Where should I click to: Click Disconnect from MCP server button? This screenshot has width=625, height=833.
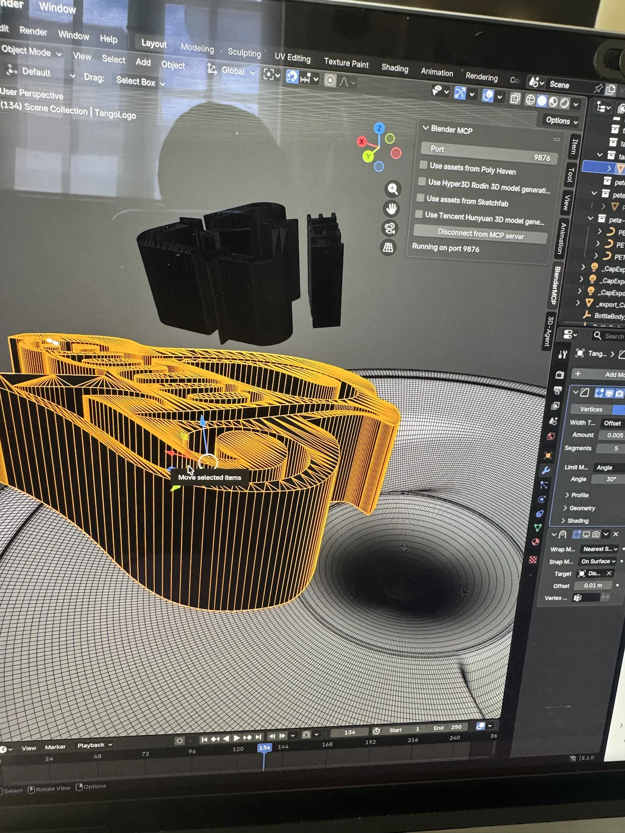click(x=480, y=234)
